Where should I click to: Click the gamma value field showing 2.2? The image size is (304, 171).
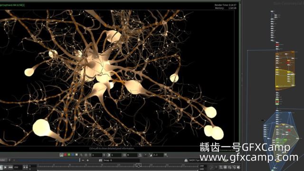158,155
